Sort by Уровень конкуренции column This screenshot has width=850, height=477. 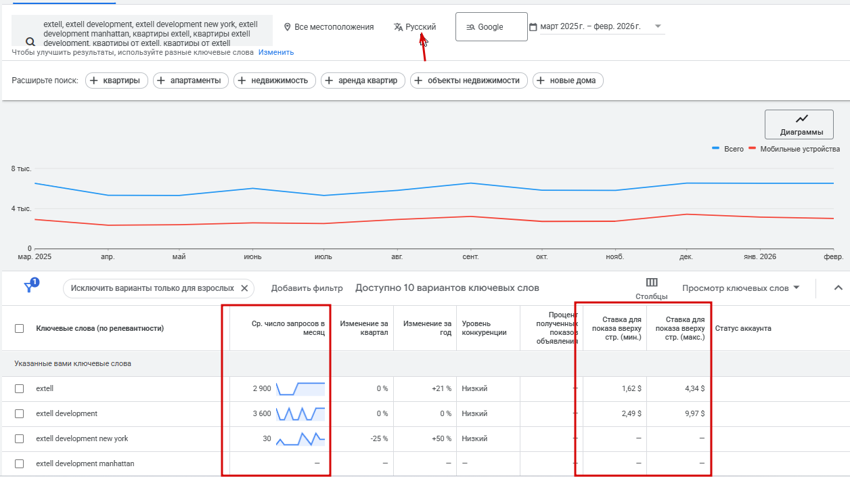pyautogui.click(x=484, y=328)
